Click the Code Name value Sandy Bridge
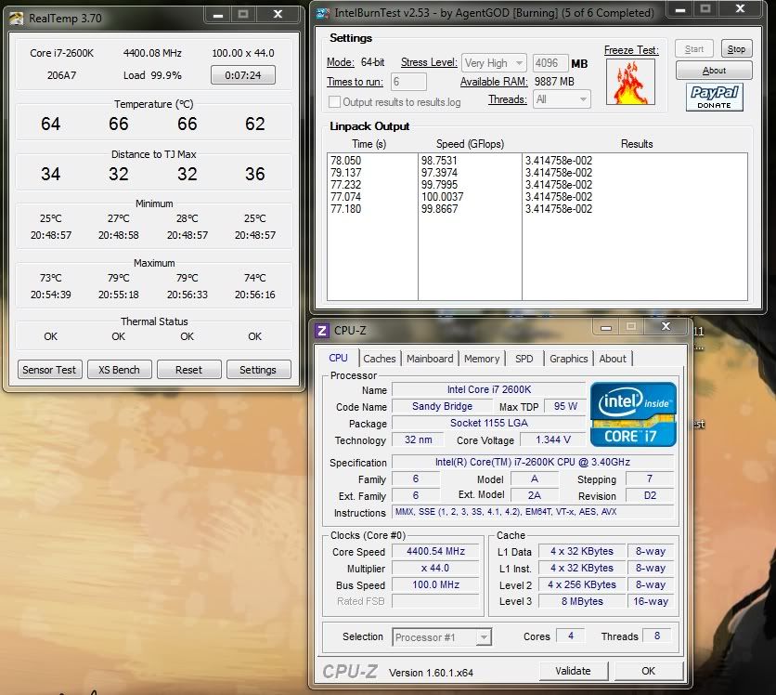The width and height of the screenshot is (776, 695). point(442,407)
